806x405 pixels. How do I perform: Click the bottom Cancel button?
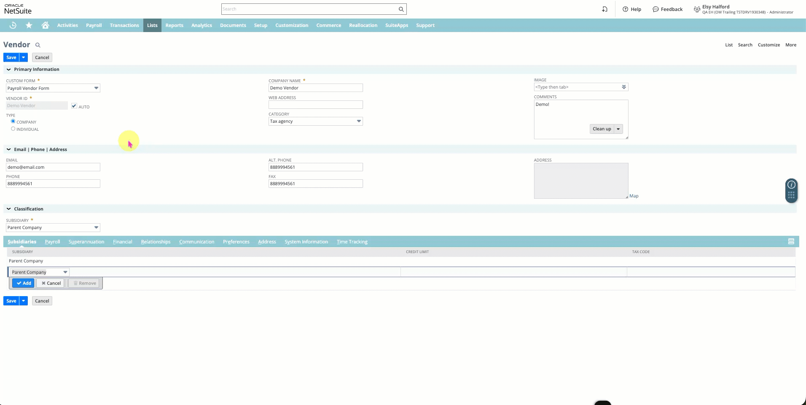point(42,301)
